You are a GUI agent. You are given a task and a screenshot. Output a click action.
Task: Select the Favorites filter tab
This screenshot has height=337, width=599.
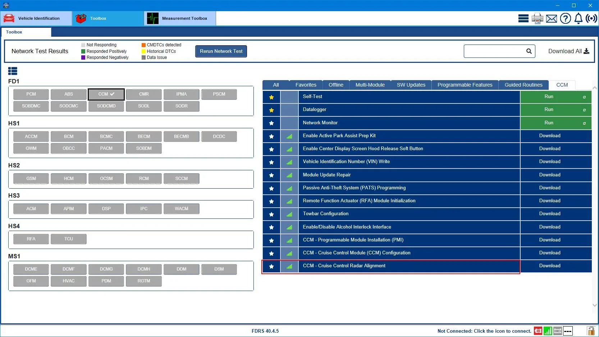306,85
